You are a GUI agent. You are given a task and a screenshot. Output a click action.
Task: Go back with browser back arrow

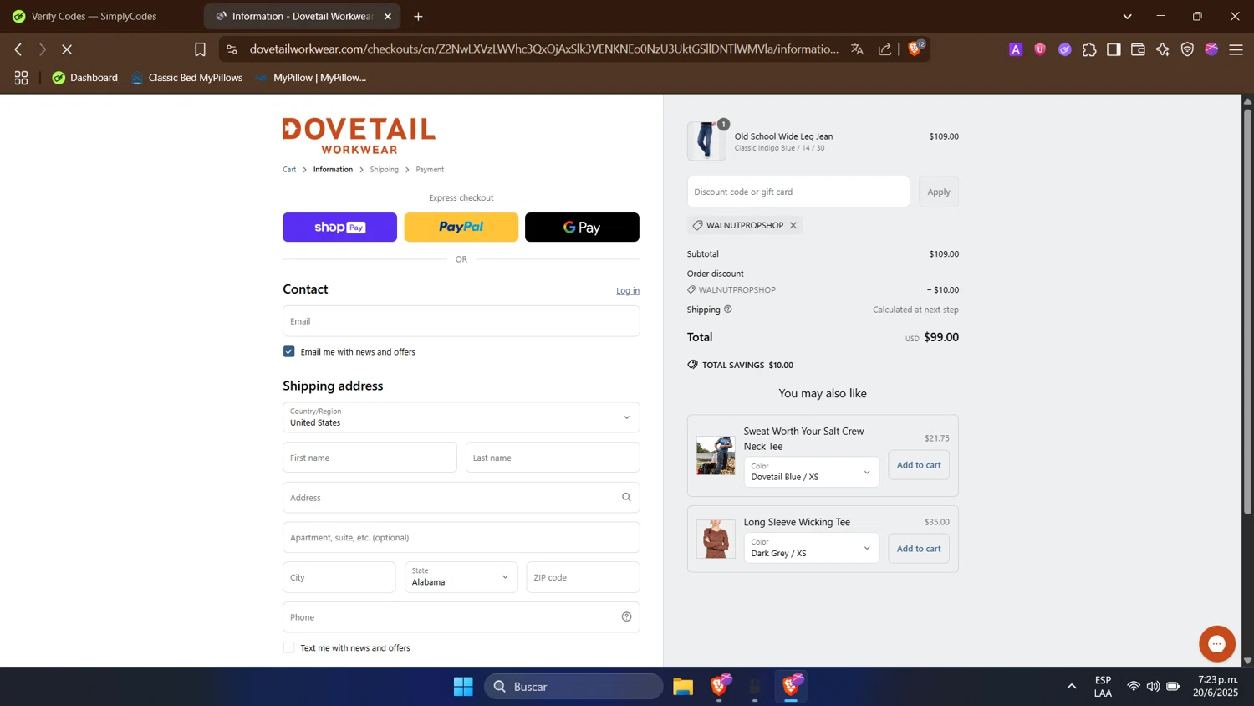18,49
